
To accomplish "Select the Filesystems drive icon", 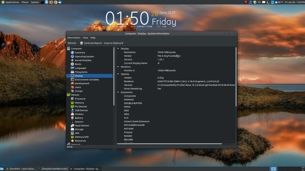I will [x=72, y=72].
